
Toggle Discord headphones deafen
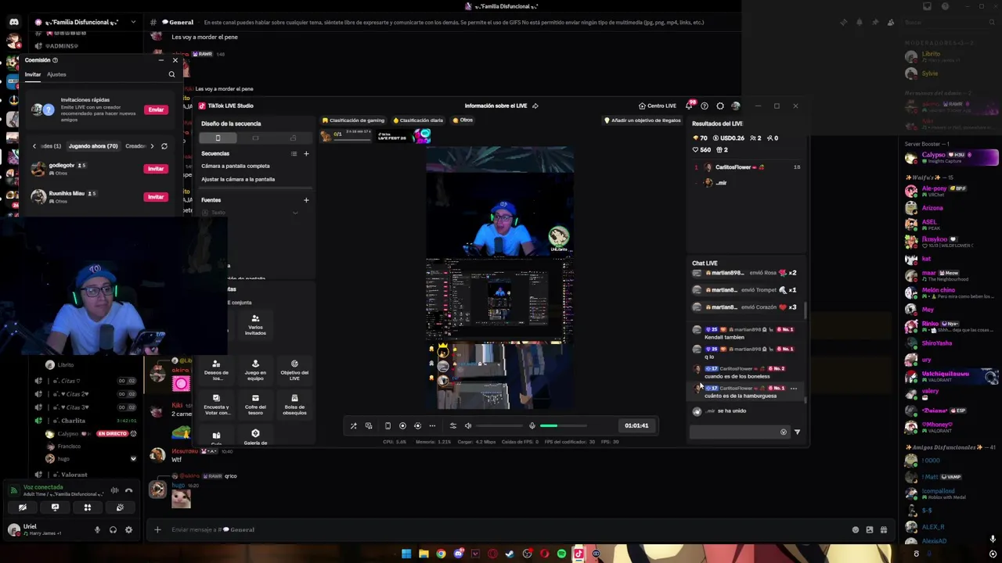[113, 529]
